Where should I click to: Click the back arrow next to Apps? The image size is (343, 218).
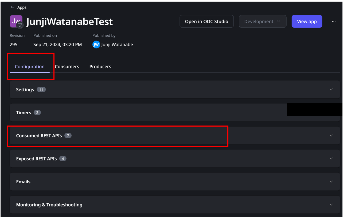tap(12, 7)
